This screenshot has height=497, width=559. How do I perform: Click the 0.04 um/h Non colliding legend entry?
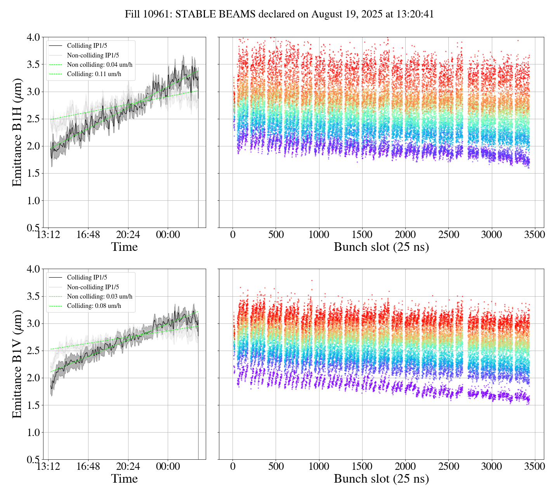pos(99,65)
